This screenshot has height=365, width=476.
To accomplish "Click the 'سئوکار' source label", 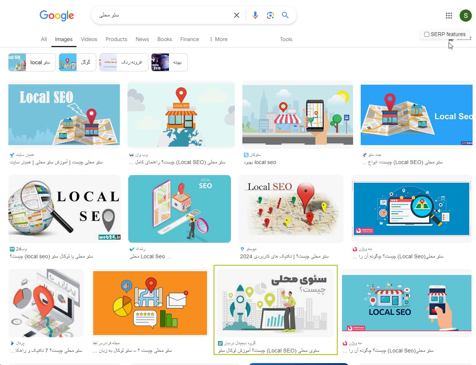I will tap(255, 155).
